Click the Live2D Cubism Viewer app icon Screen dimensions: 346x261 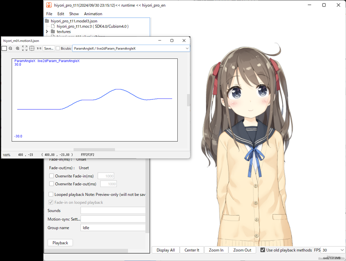(49, 5)
